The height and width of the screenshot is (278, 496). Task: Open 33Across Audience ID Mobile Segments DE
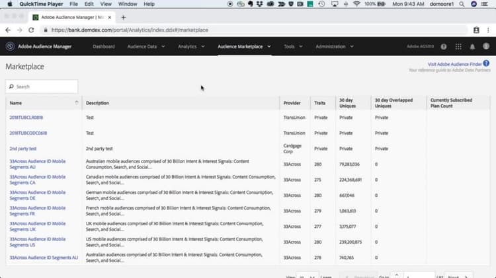(x=37, y=195)
